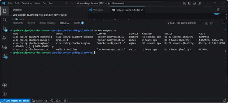Click the Go Back arrow
Screen dimensions: 228x103
67,3
